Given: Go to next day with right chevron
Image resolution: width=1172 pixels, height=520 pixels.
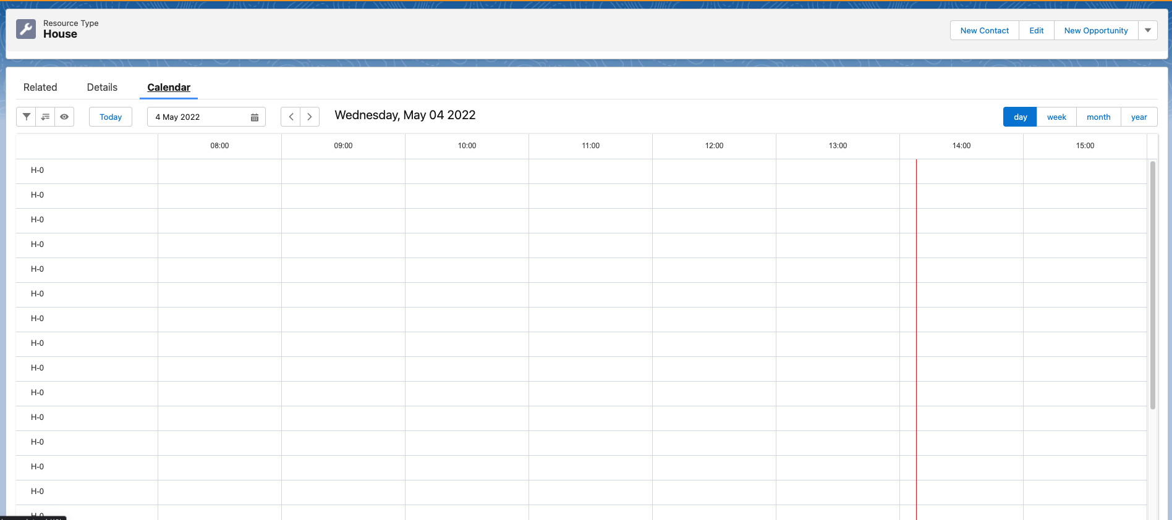Looking at the screenshot, I should 310,117.
